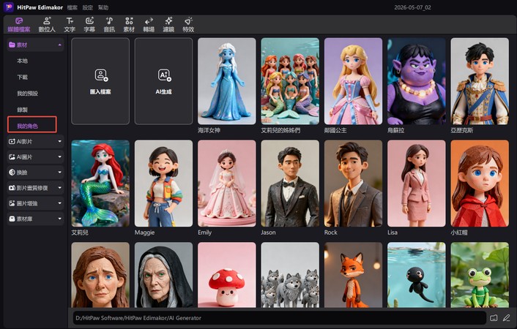The height and width of the screenshot is (329, 517).
Task: Select the Lisa character thumbnail
Action: click(417, 184)
